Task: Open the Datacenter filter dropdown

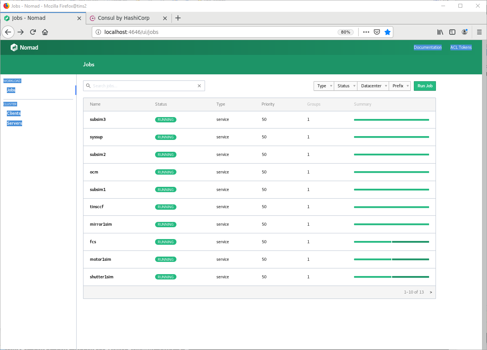Action: point(373,86)
